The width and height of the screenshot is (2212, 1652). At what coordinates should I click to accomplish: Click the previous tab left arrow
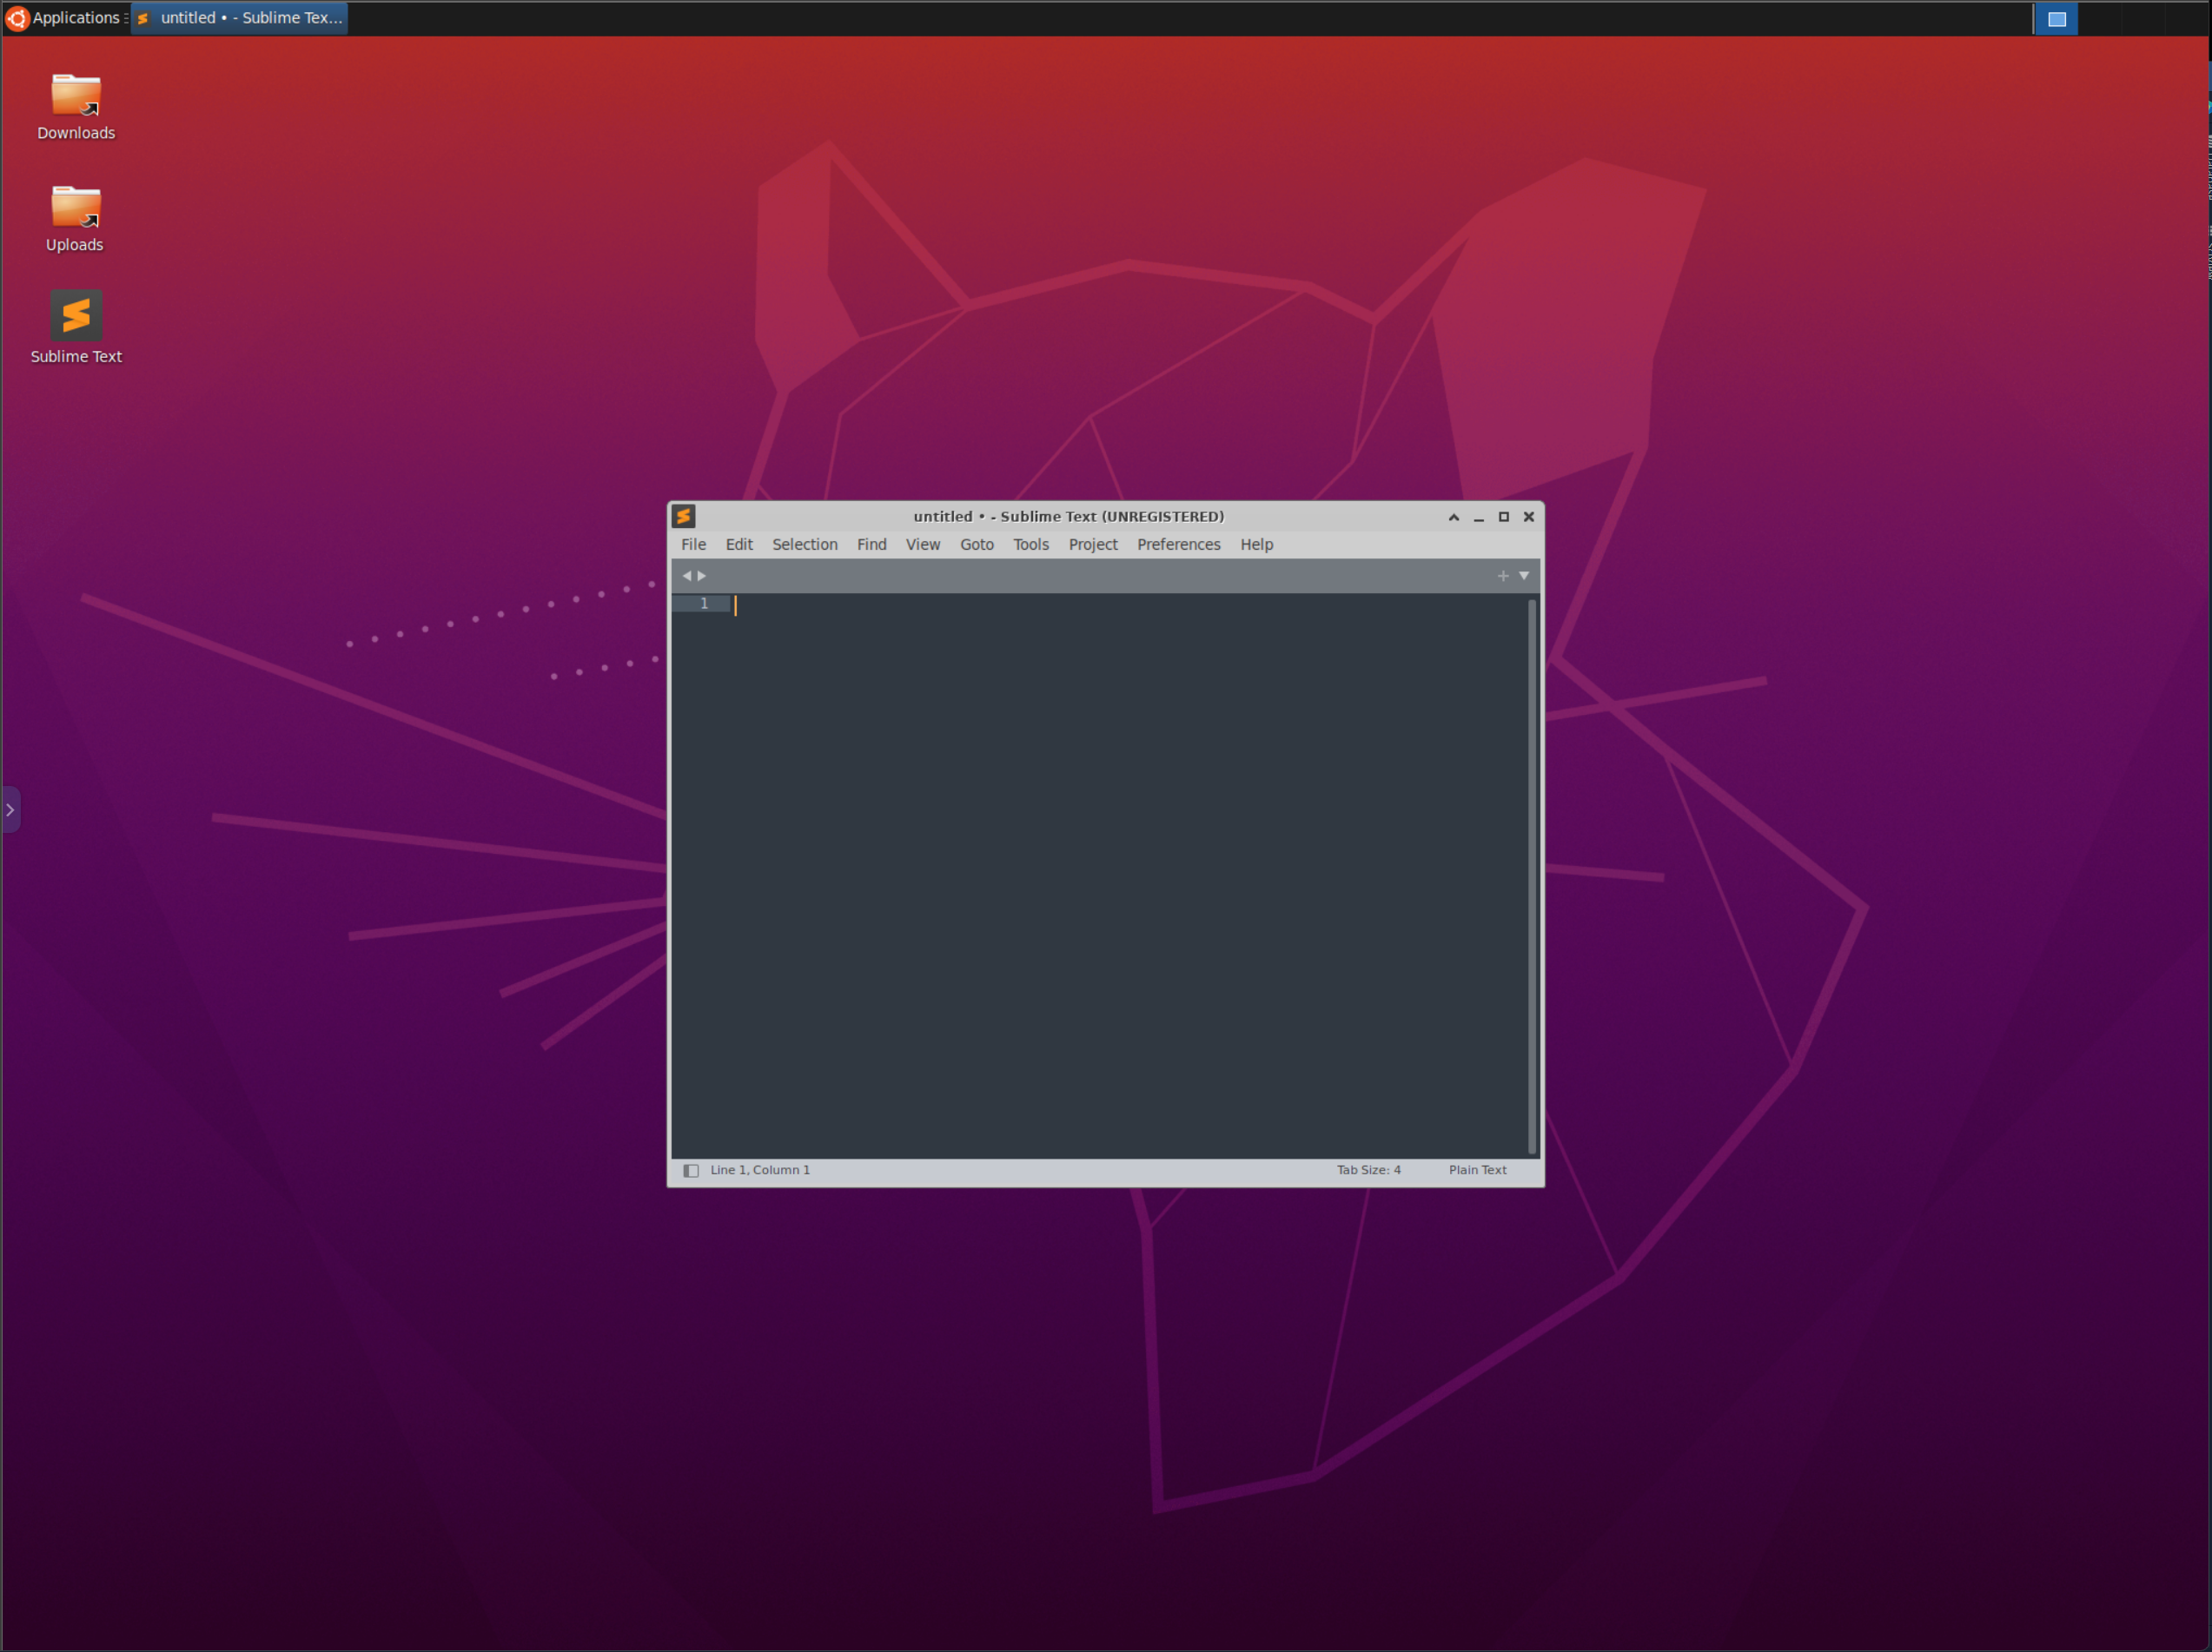[686, 576]
